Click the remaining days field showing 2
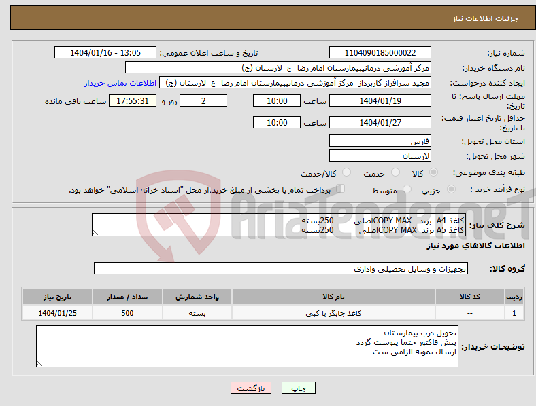The height and width of the screenshot is (406, 536). [203, 100]
